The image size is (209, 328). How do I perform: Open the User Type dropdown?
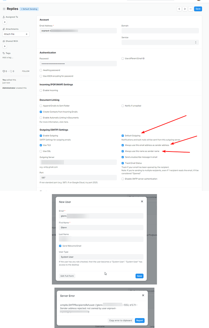(x=101, y=257)
